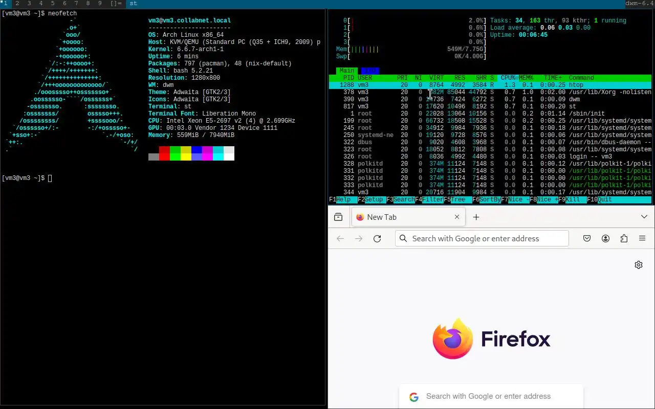Screen dimensions: 655x409
Task: Click F2 Setup in htop
Action: click(x=372, y=199)
